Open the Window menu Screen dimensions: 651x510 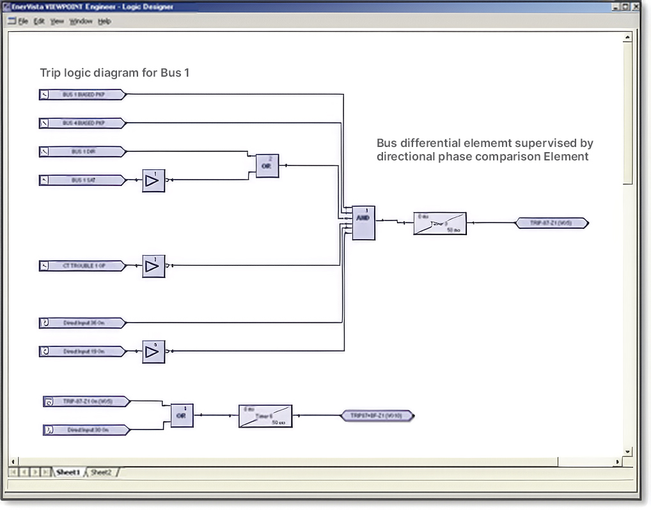[81, 21]
